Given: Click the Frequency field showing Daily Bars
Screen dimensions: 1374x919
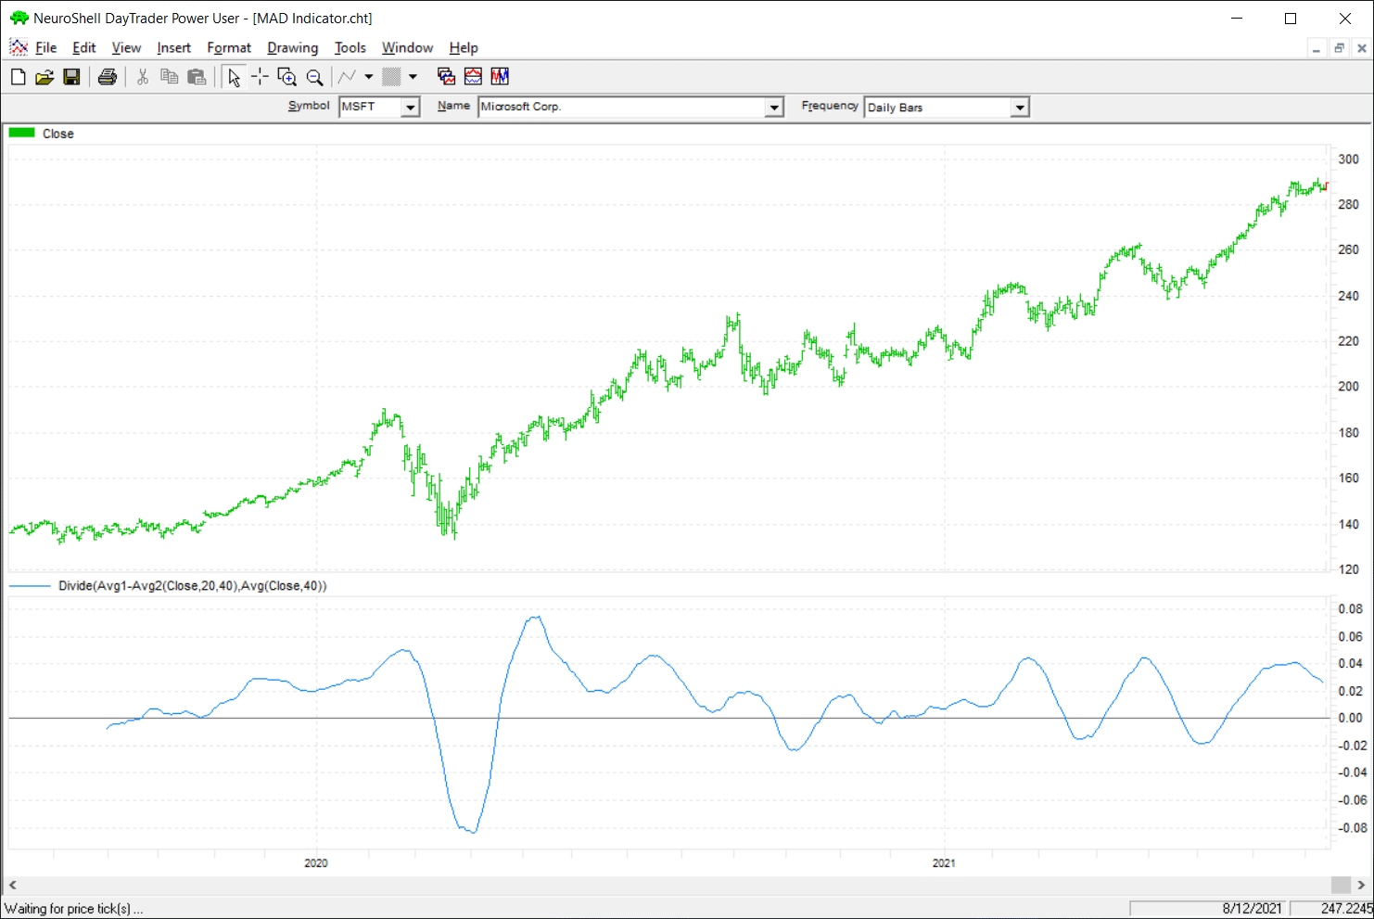Looking at the screenshot, I should pos(938,108).
